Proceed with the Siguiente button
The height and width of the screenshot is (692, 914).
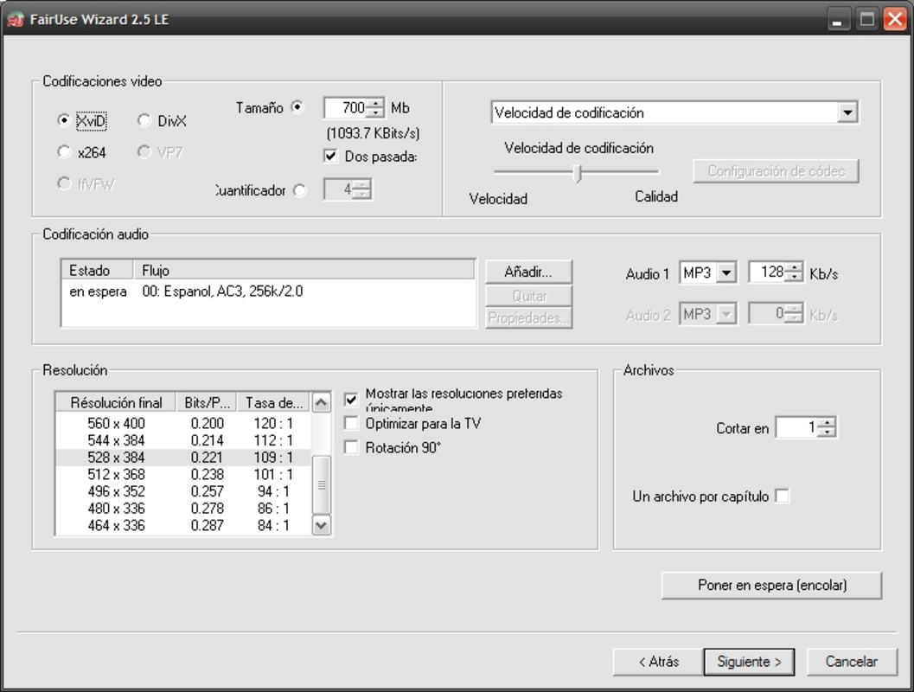pos(749,662)
